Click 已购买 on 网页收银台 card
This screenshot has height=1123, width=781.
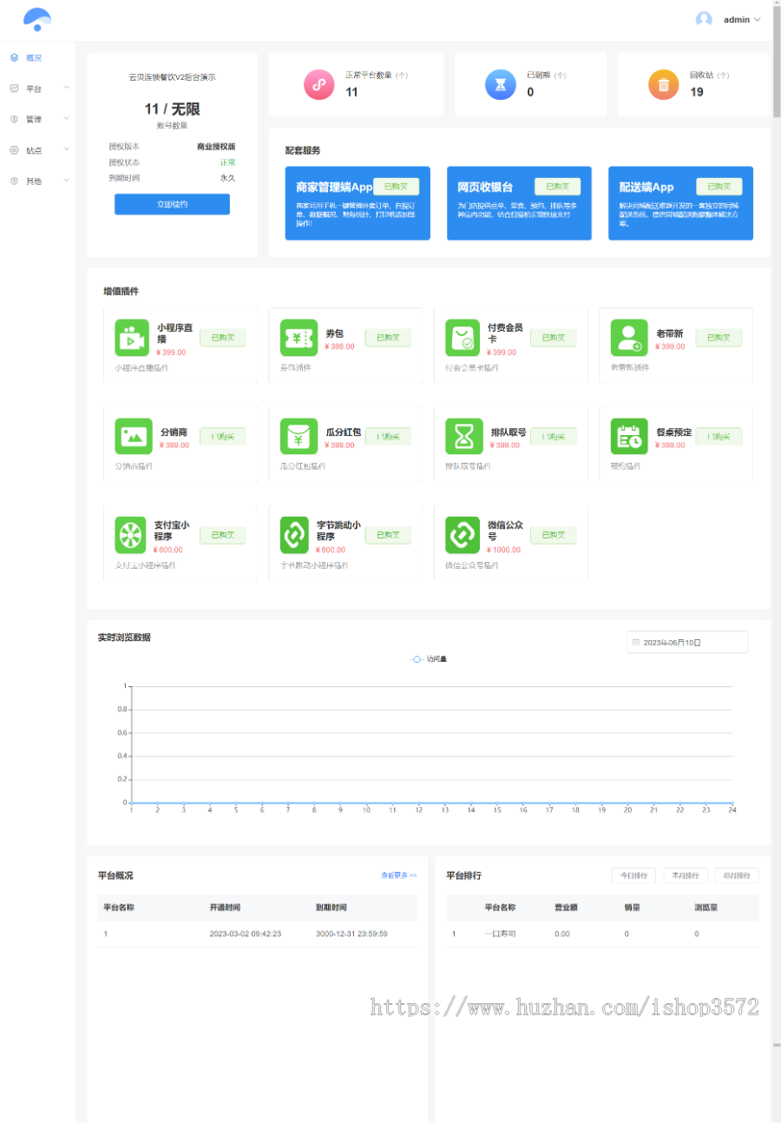click(557, 186)
